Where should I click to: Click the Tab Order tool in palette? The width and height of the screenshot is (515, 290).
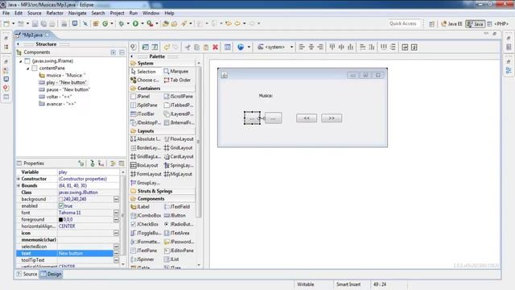pyautogui.click(x=177, y=80)
